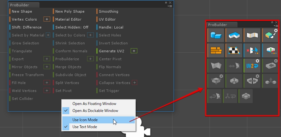Click Center Pivot text entry
This screenshot has height=137, width=281.
point(110,59)
